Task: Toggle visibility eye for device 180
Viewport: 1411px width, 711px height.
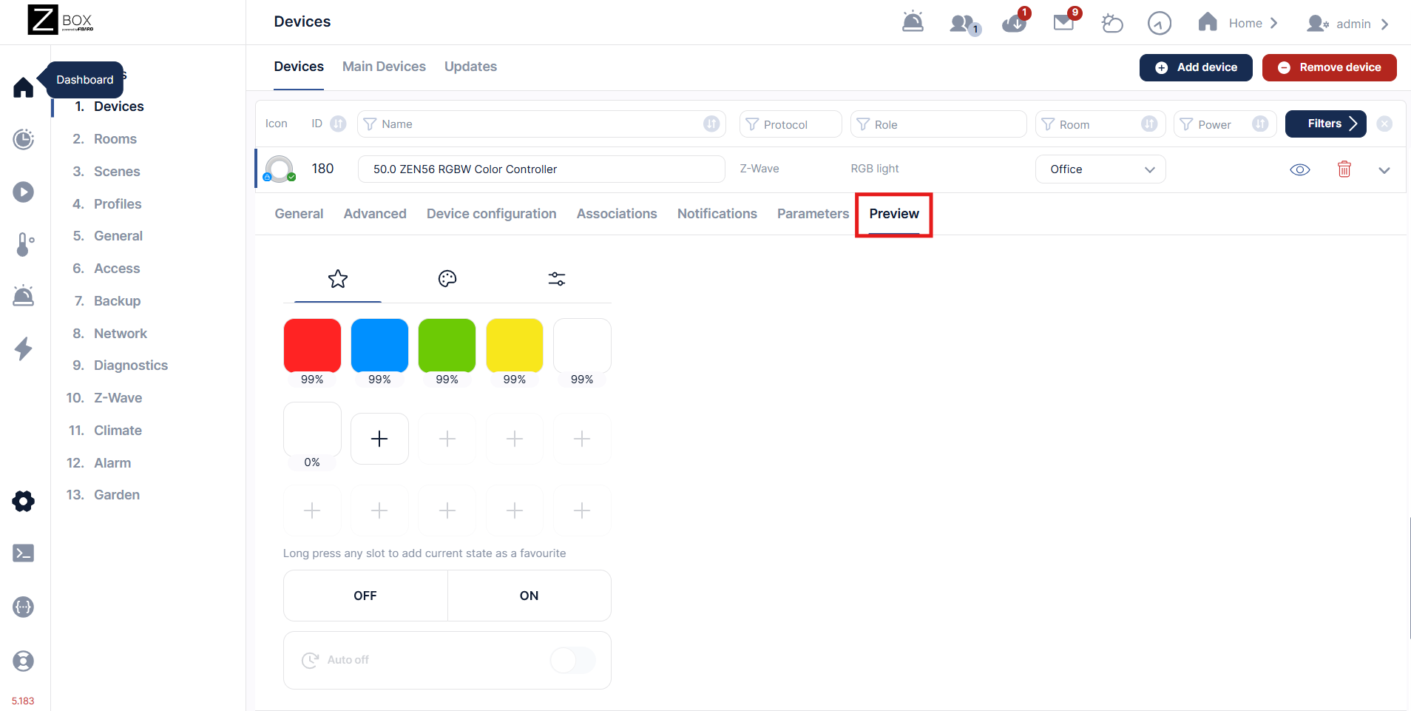Action: (1300, 170)
